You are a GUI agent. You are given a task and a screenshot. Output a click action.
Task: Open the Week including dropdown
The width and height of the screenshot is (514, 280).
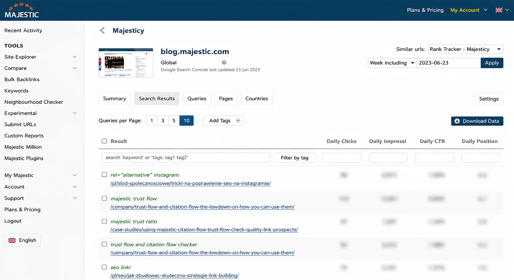(x=392, y=63)
